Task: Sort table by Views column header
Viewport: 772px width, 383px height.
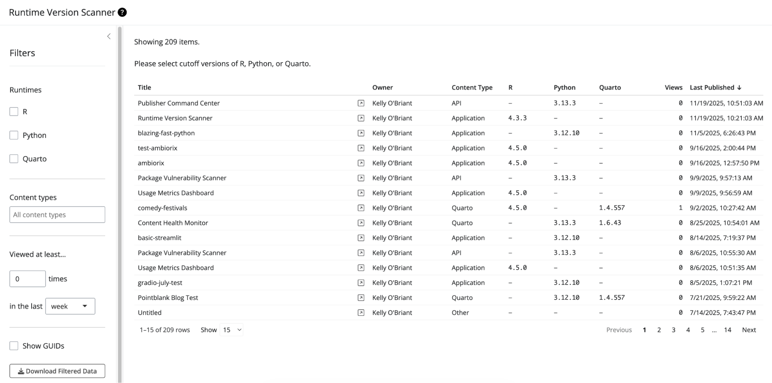Action: coord(673,88)
